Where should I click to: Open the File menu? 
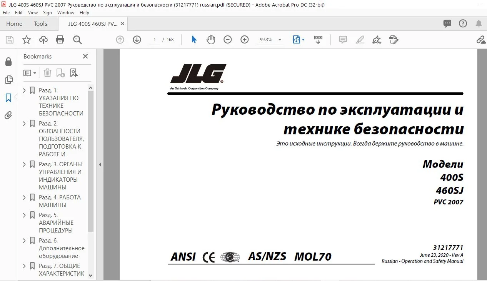point(6,13)
